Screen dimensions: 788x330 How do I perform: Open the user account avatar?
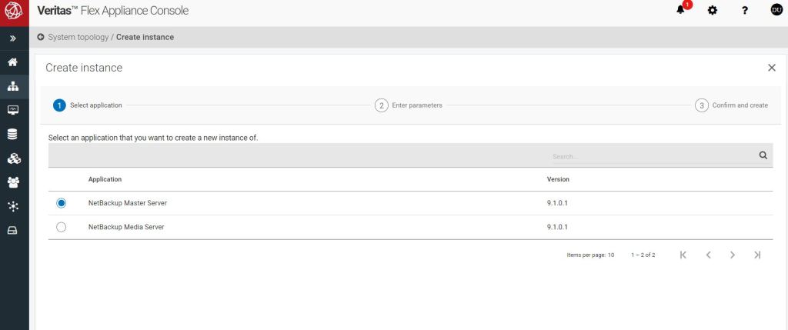(776, 11)
